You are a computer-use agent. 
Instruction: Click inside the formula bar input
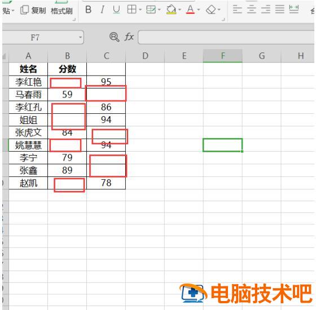pos(226,37)
